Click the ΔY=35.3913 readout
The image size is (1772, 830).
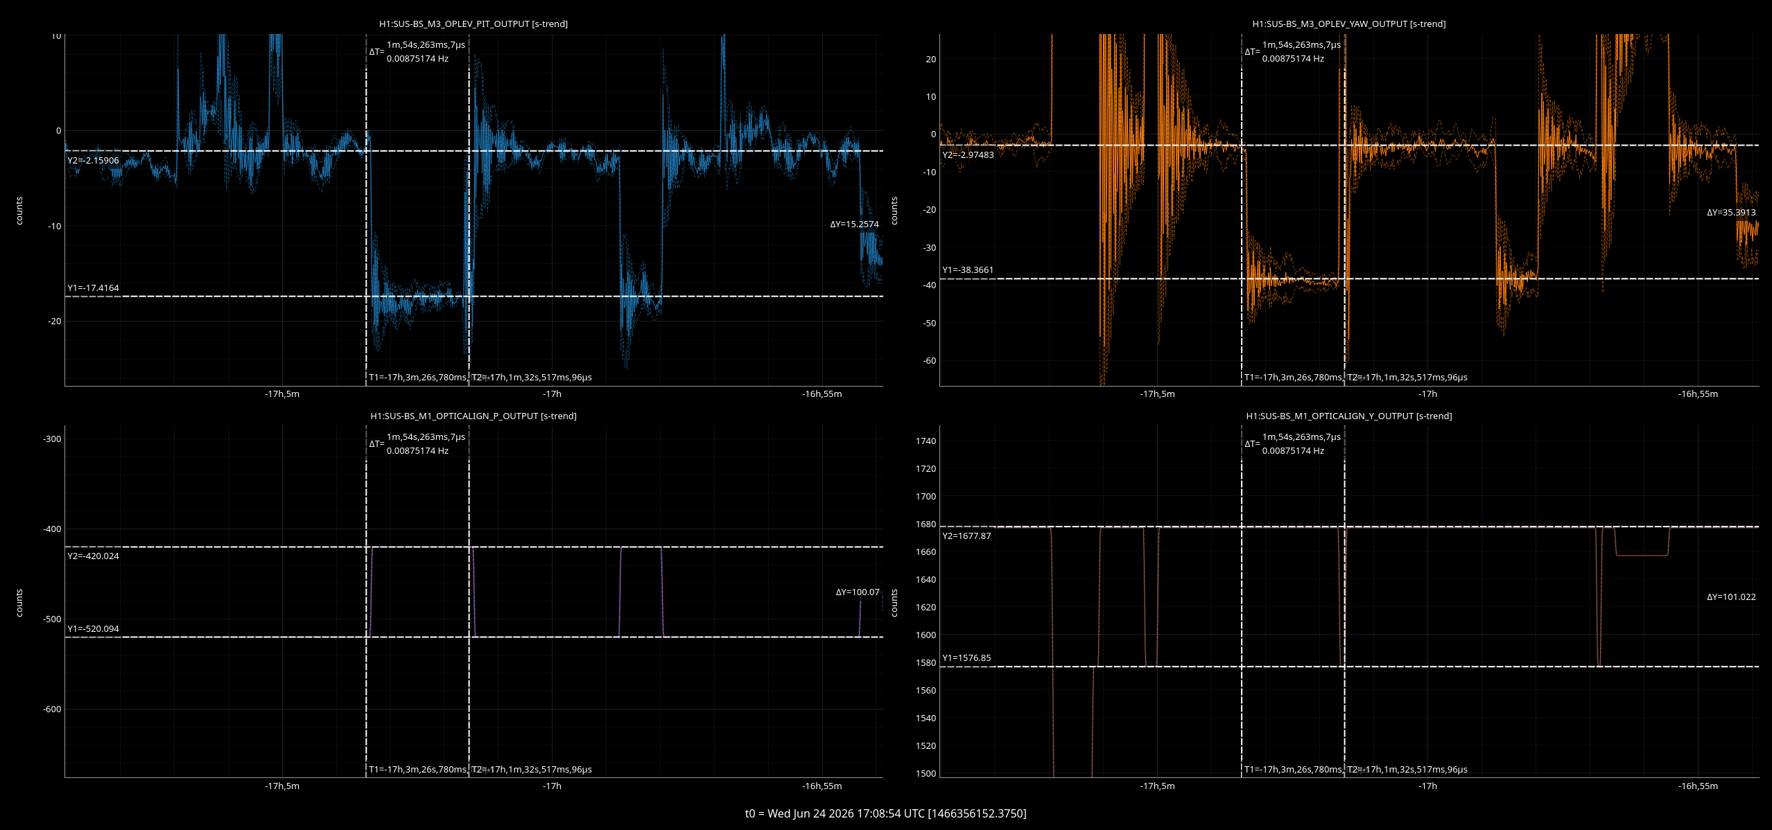(1731, 212)
